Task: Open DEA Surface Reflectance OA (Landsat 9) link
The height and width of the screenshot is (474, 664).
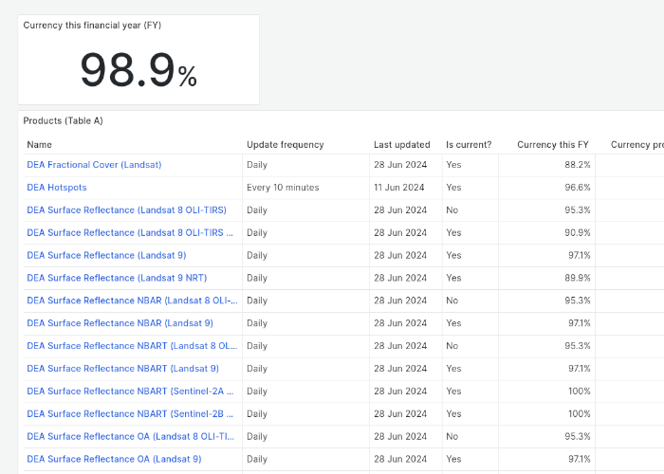Action: (114, 459)
